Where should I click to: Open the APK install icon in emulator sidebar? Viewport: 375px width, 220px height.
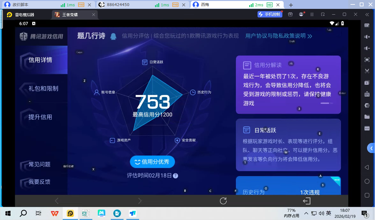point(367,94)
